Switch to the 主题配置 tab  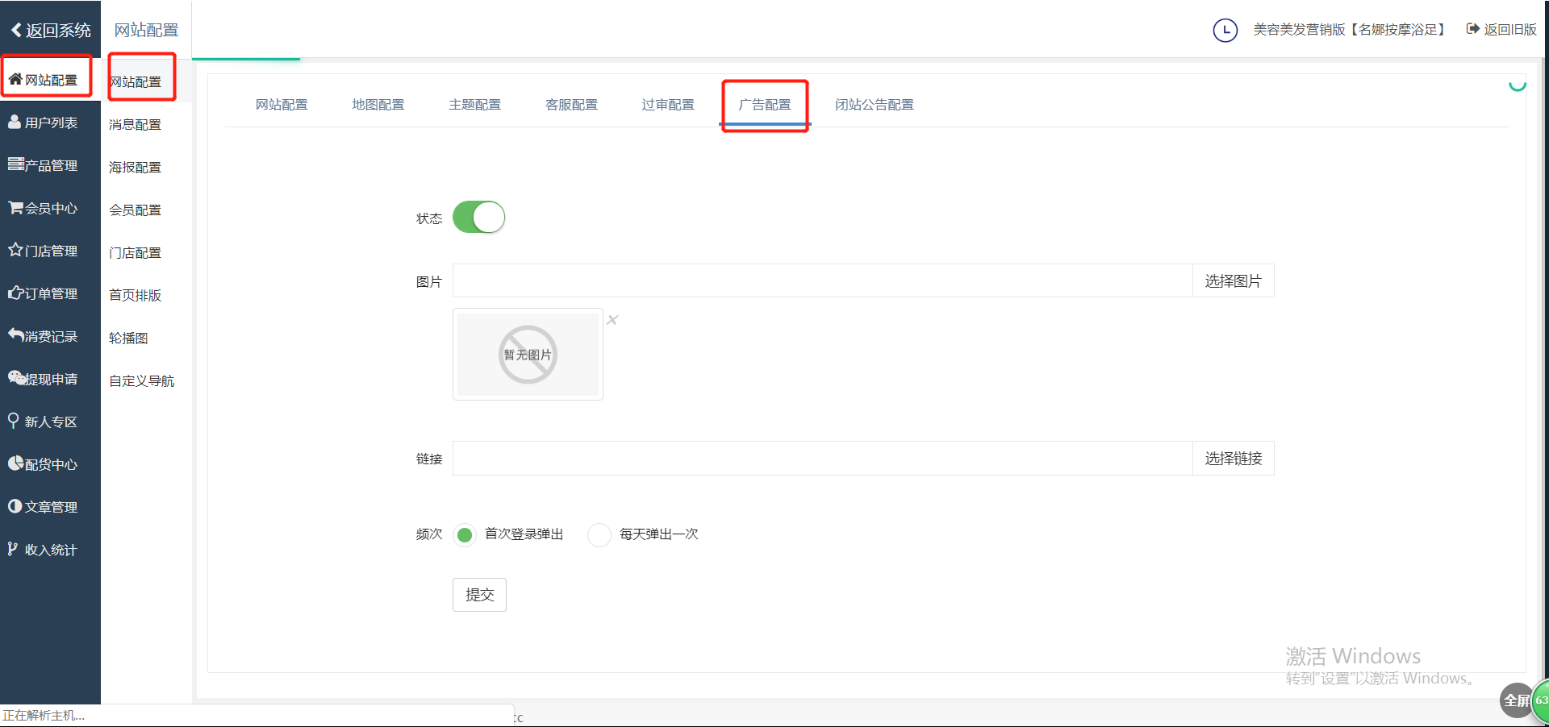(475, 105)
